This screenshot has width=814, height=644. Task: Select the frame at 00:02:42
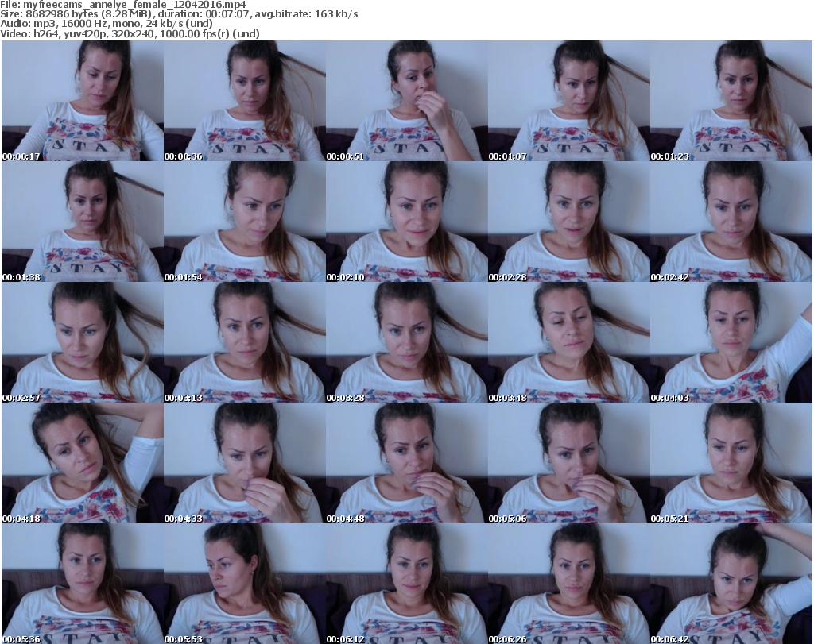(731, 222)
